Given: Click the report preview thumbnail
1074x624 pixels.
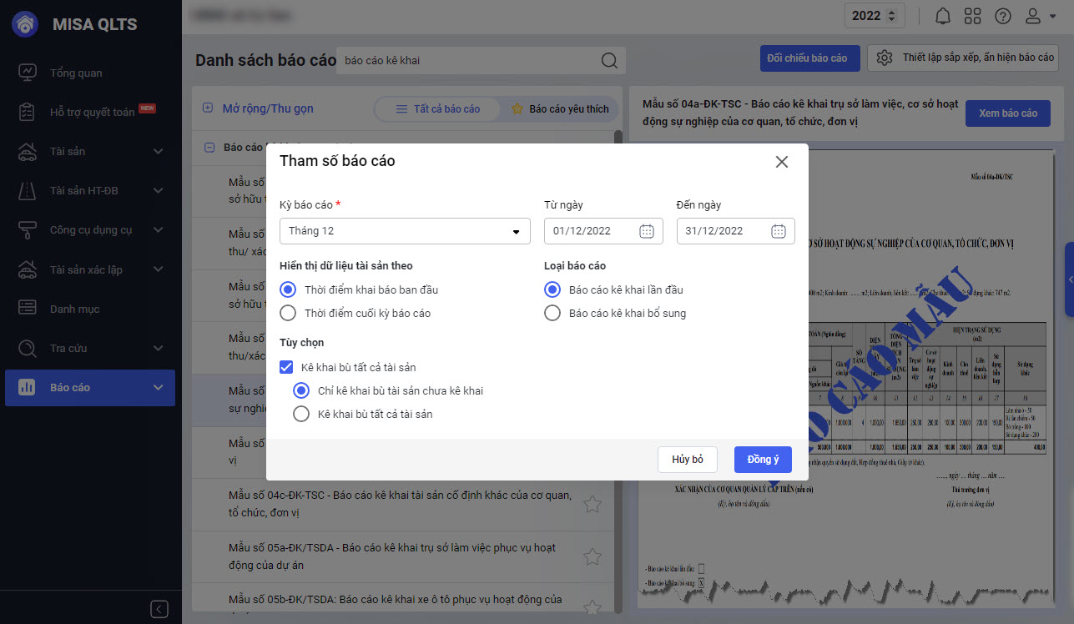Looking at the screenshot, I should point(848,378).
